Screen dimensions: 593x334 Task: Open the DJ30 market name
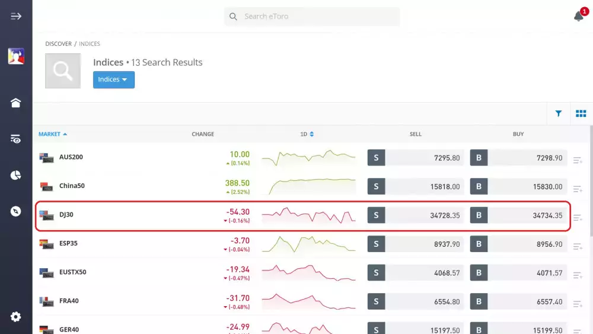coord(66,215)
